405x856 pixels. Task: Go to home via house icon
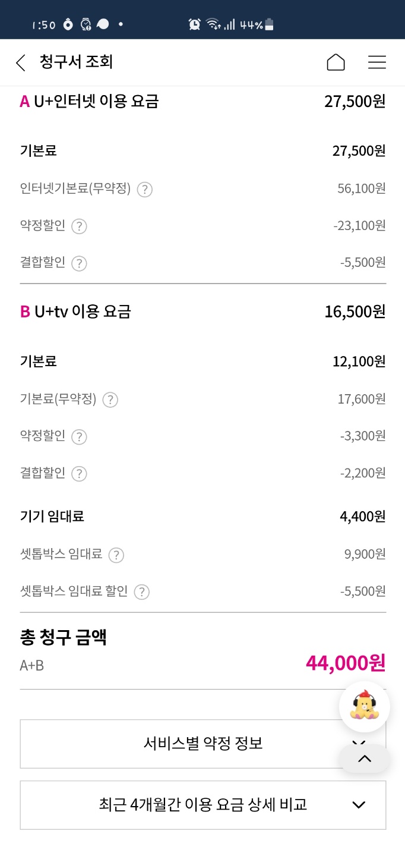(x=336, y=62)
